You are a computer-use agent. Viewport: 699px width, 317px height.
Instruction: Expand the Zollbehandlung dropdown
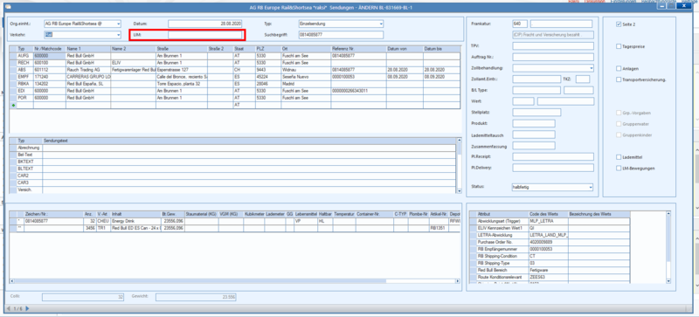click(591, 68)
